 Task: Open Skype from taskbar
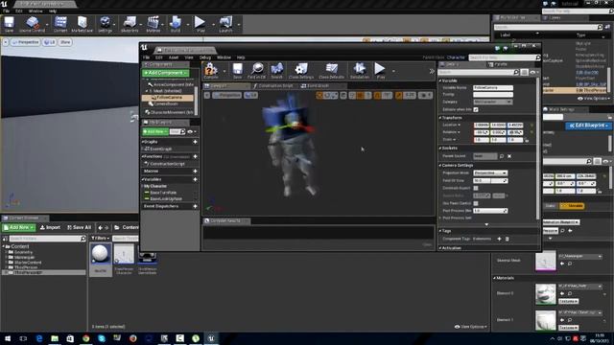click(x=102, y=338)
